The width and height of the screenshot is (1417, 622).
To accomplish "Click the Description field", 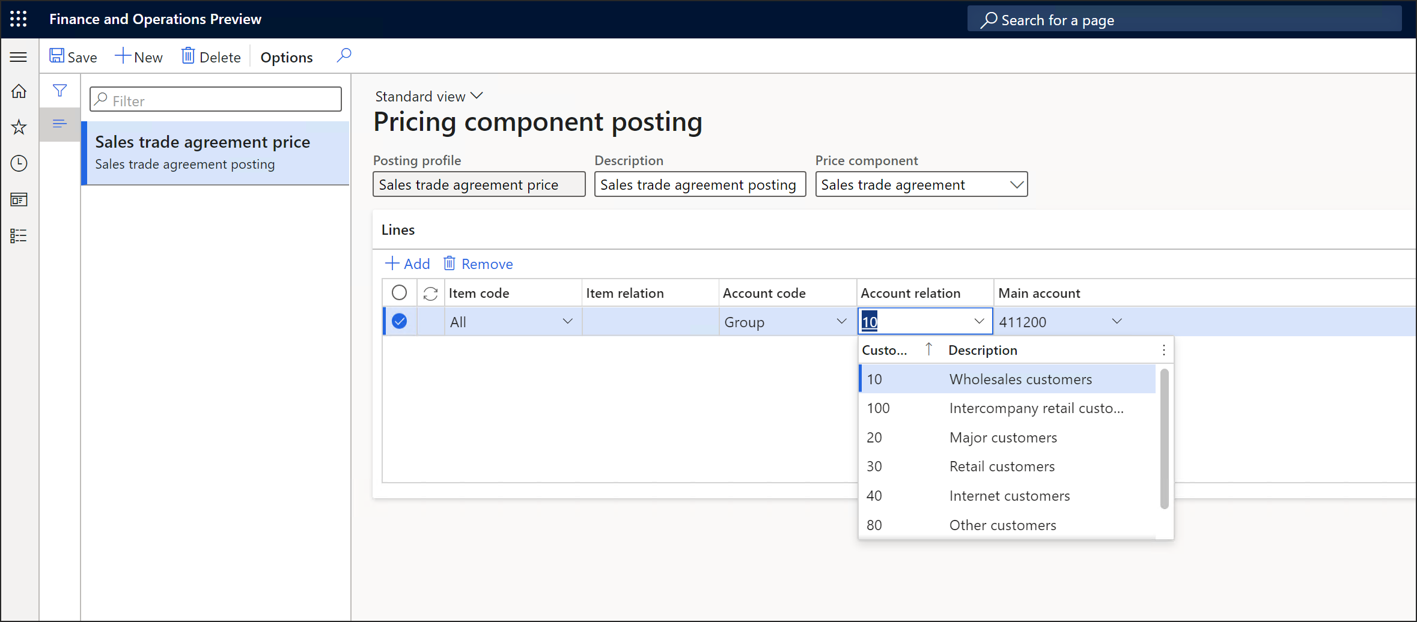I will [700, 184].
